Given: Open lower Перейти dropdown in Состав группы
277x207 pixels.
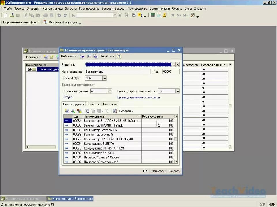Looking at the screenshot, I should click(126, 111).
